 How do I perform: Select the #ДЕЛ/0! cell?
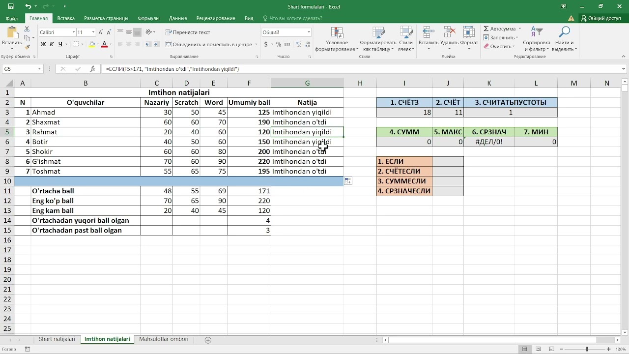[489, 142]
